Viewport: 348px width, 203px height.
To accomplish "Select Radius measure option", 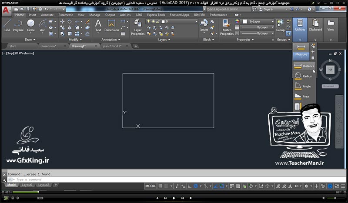I will 304,76.
